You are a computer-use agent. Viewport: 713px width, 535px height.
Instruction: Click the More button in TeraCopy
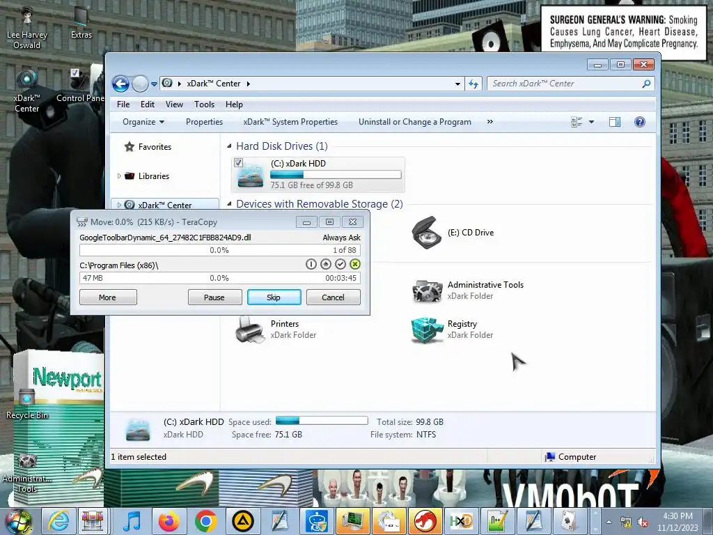(108, 297)
